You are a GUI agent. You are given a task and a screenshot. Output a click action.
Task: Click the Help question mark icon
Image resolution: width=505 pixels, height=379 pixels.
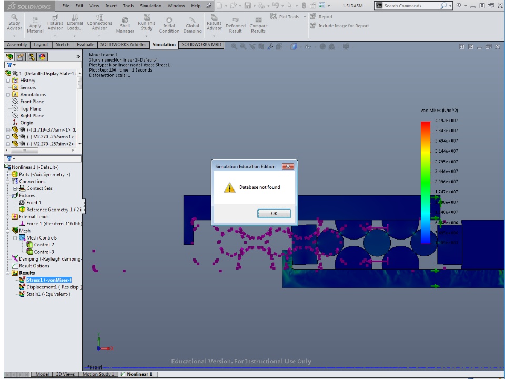[459, 5]
